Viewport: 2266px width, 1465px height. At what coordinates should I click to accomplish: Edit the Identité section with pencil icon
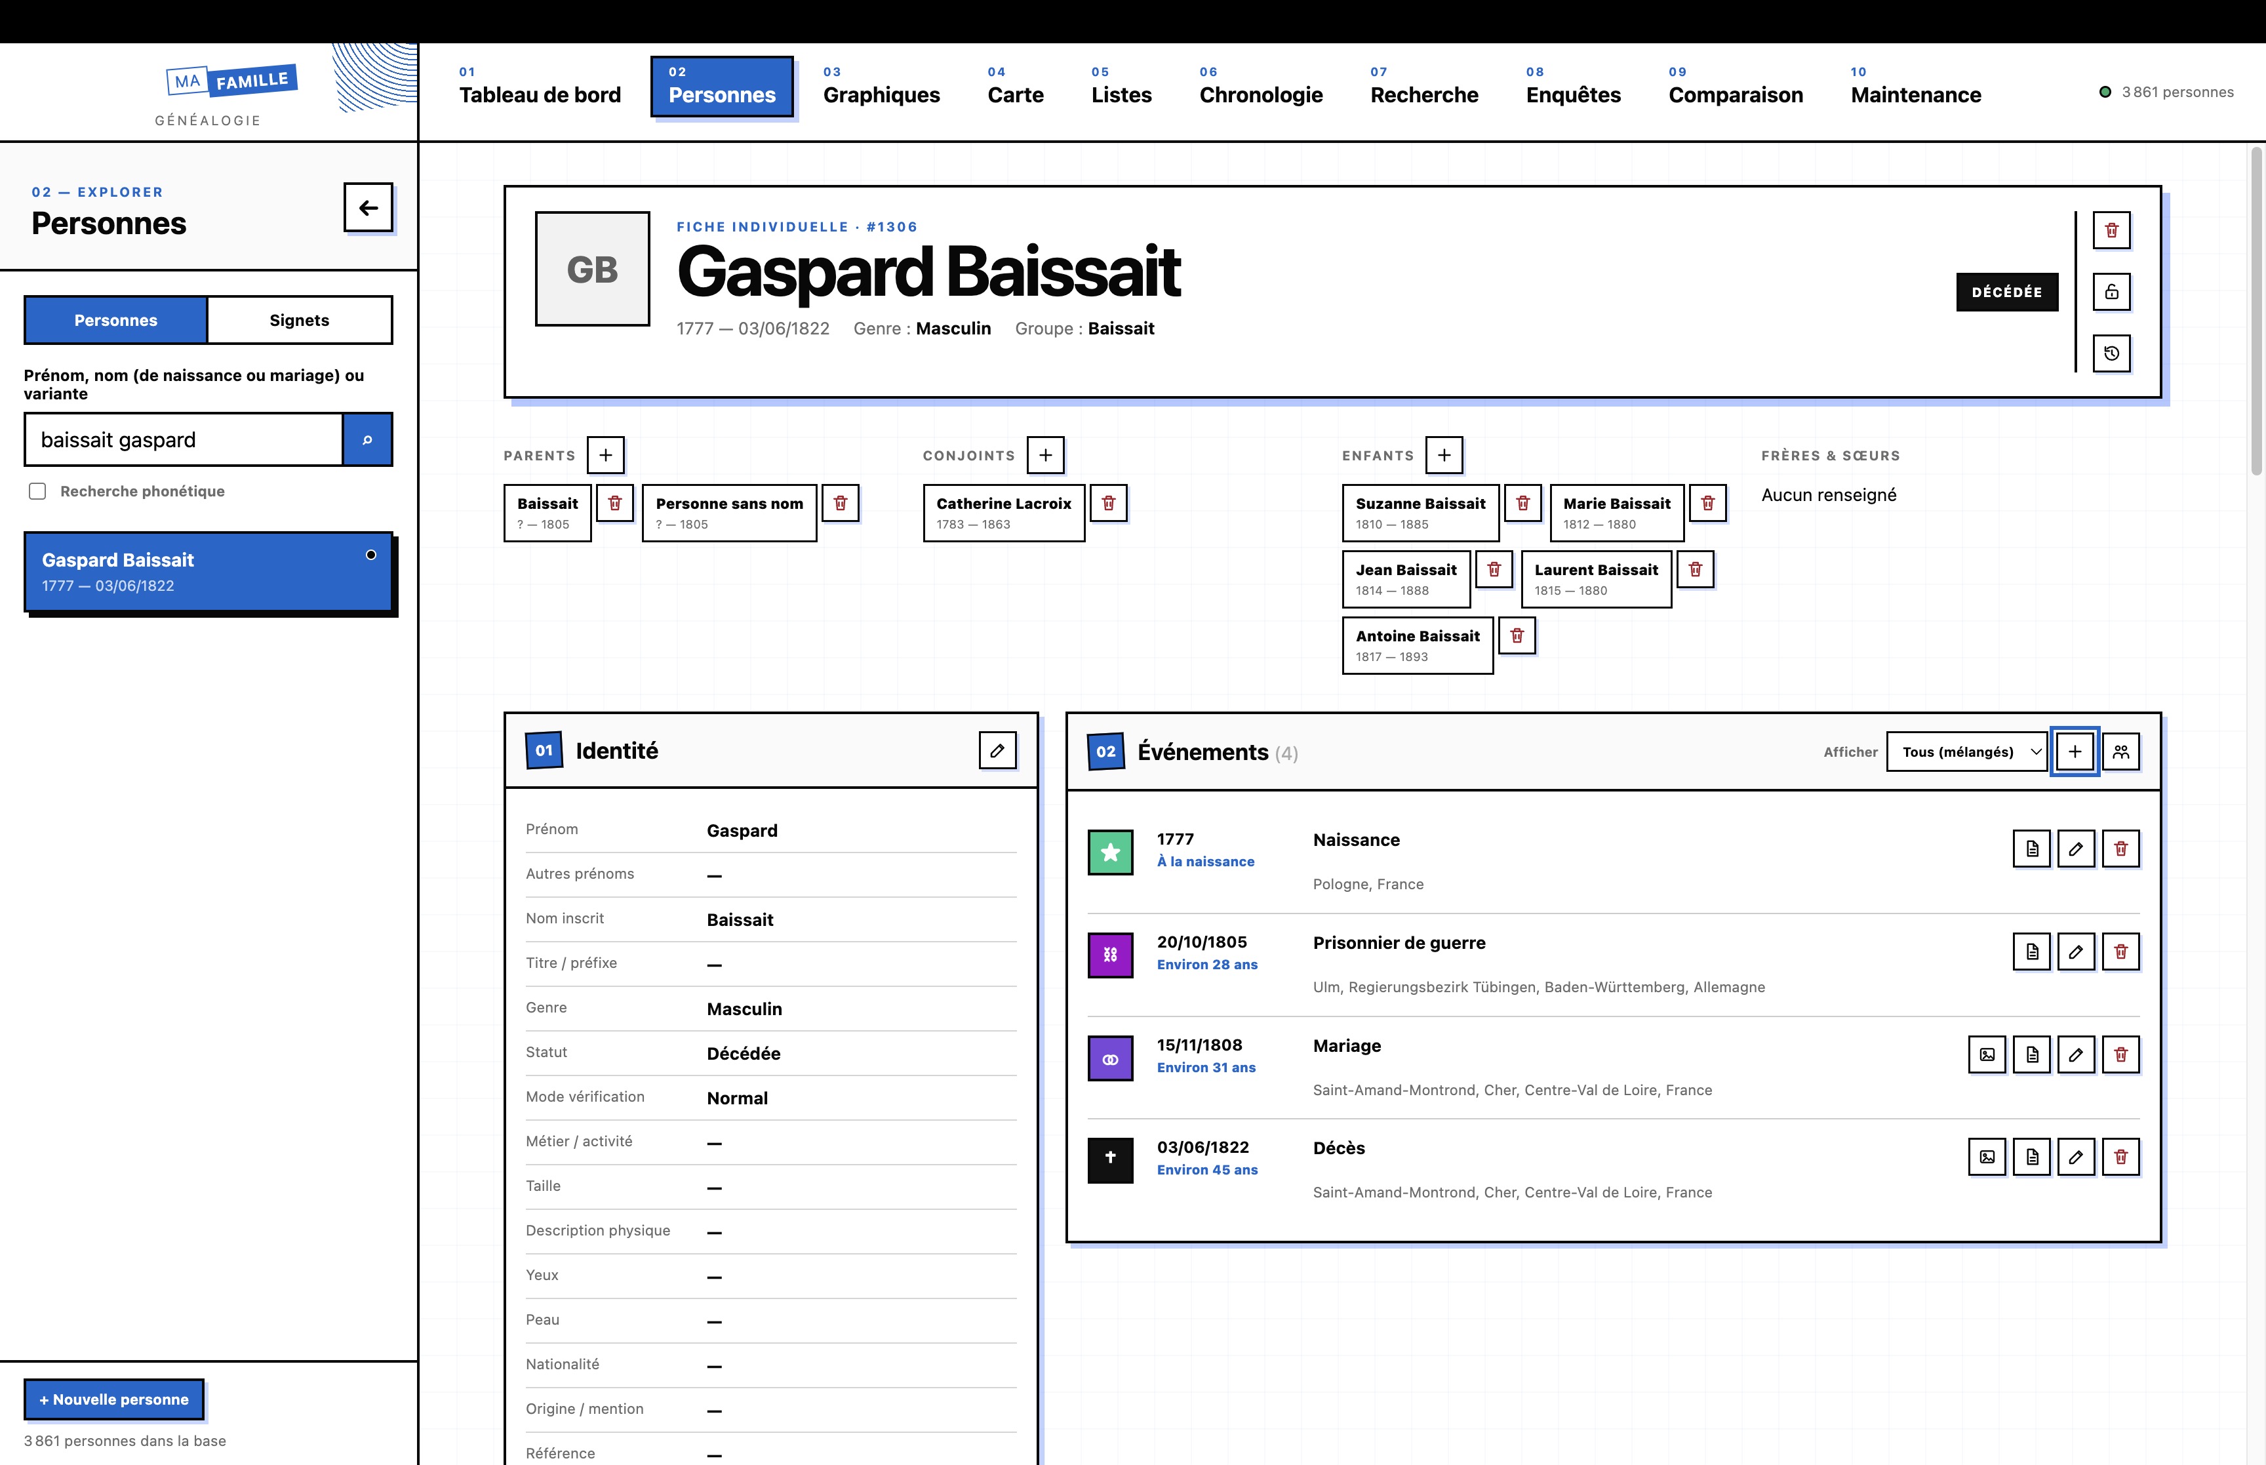997,751
